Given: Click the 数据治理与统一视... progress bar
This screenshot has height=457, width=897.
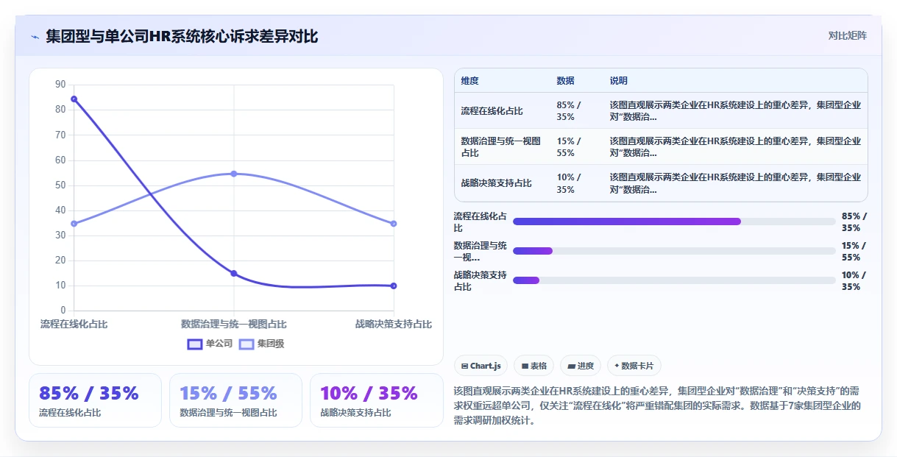Looking at the screenshot, I should coord(674,251).
